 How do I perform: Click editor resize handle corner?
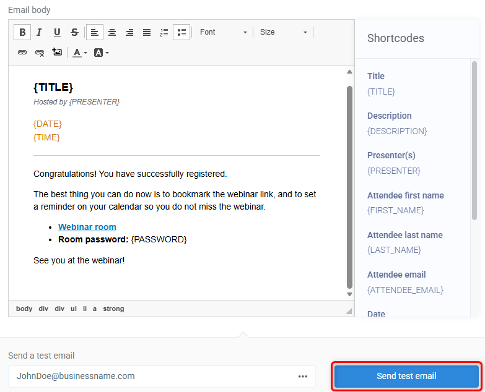(349, 312)
